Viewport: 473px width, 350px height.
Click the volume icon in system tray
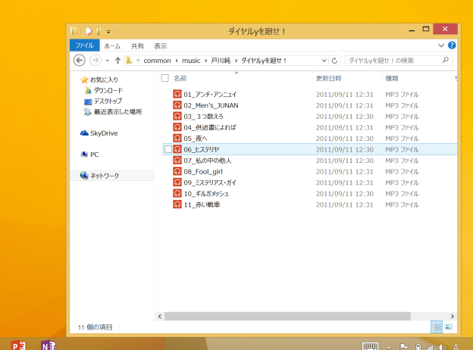[x=442, y=347]
